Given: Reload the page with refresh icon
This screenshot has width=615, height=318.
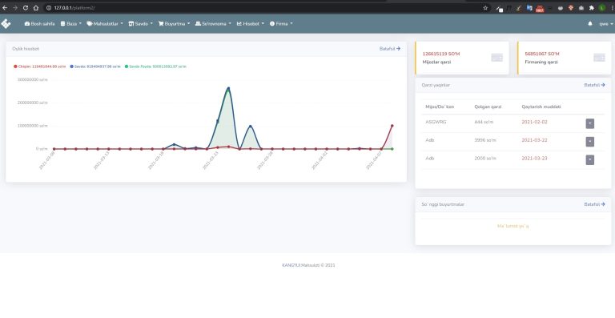Looking at the screenshot, I should point(26,8).
